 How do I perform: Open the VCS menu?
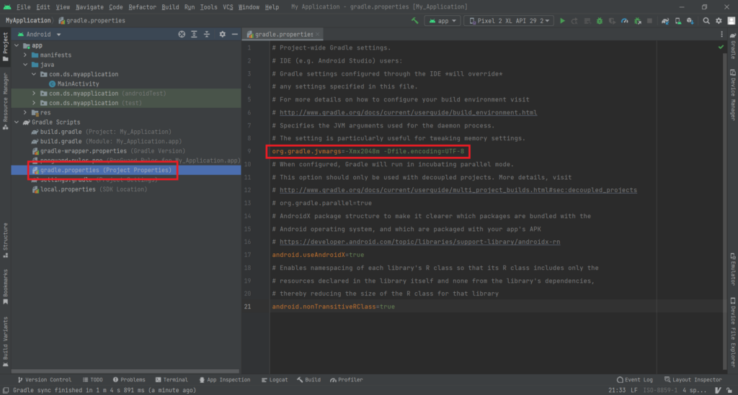coord(228,7)
